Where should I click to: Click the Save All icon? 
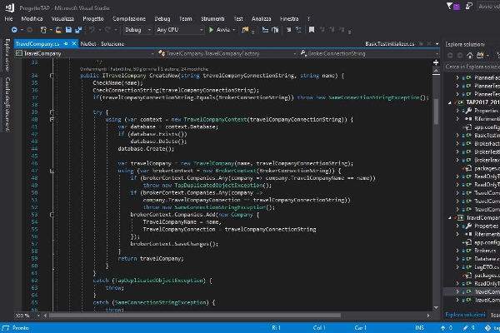tap(78, 30)
